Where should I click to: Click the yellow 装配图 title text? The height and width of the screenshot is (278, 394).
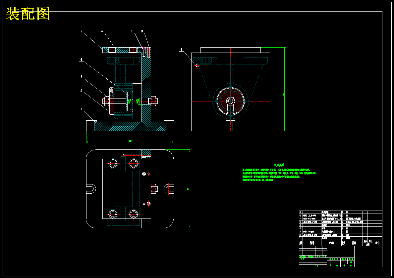[x=28, y=14]
